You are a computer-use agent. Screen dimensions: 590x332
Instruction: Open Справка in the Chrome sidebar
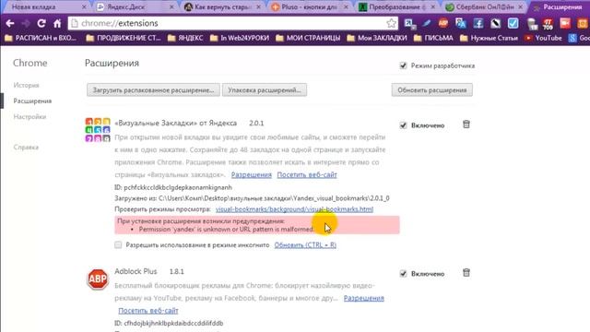(26, 148)
